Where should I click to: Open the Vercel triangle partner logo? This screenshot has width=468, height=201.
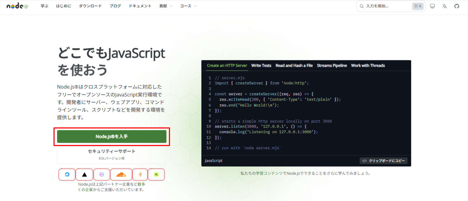84,175
